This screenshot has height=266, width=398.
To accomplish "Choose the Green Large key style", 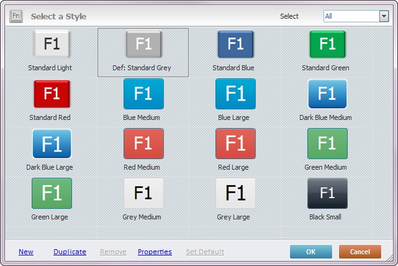I will point(52,194).
